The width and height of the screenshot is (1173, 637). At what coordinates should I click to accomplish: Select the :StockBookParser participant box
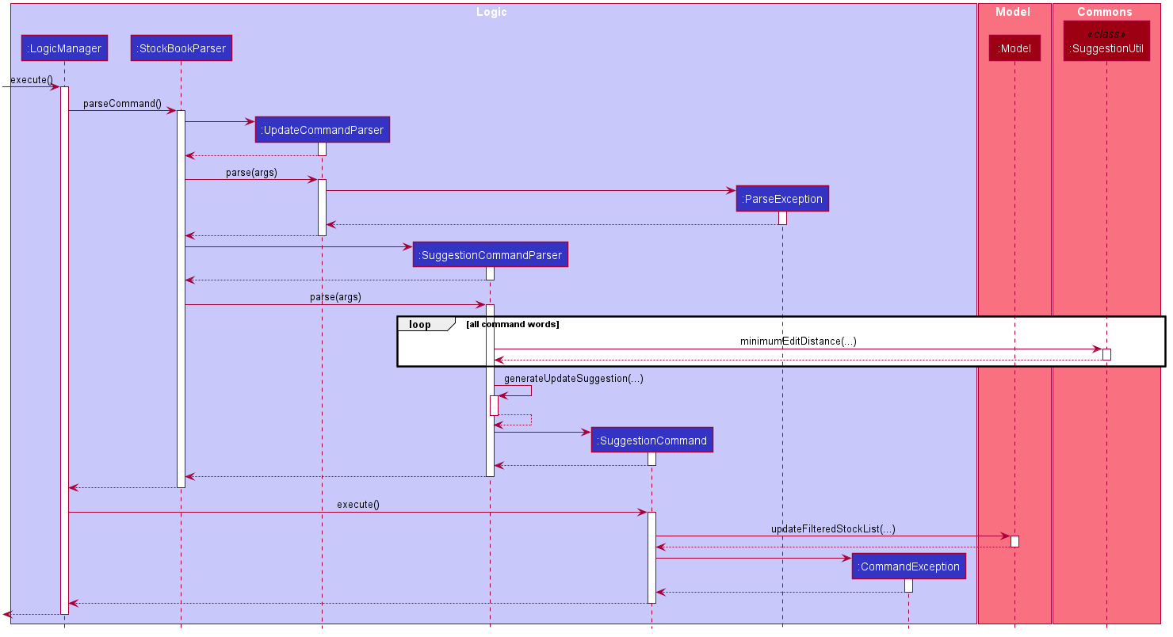pos(181,48)
